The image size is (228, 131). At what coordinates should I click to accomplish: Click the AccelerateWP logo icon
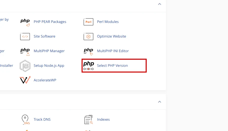(25, 80)
